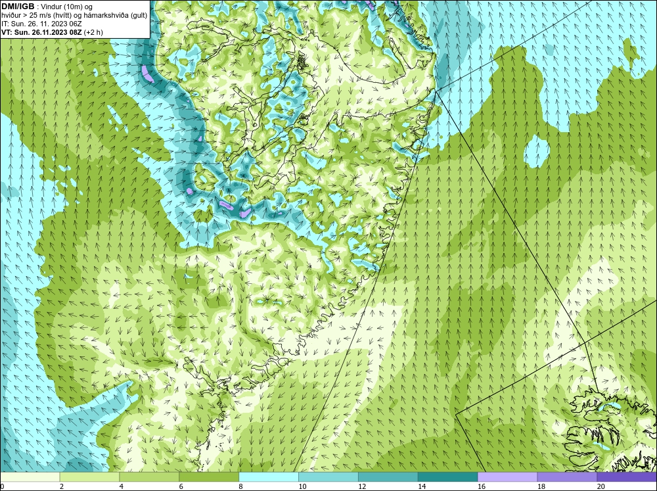Click the 16–18 m/s lavender legend swatch
Image resolution: width=657 pixels, height=491 pixels.
click(x=507, y=477)
